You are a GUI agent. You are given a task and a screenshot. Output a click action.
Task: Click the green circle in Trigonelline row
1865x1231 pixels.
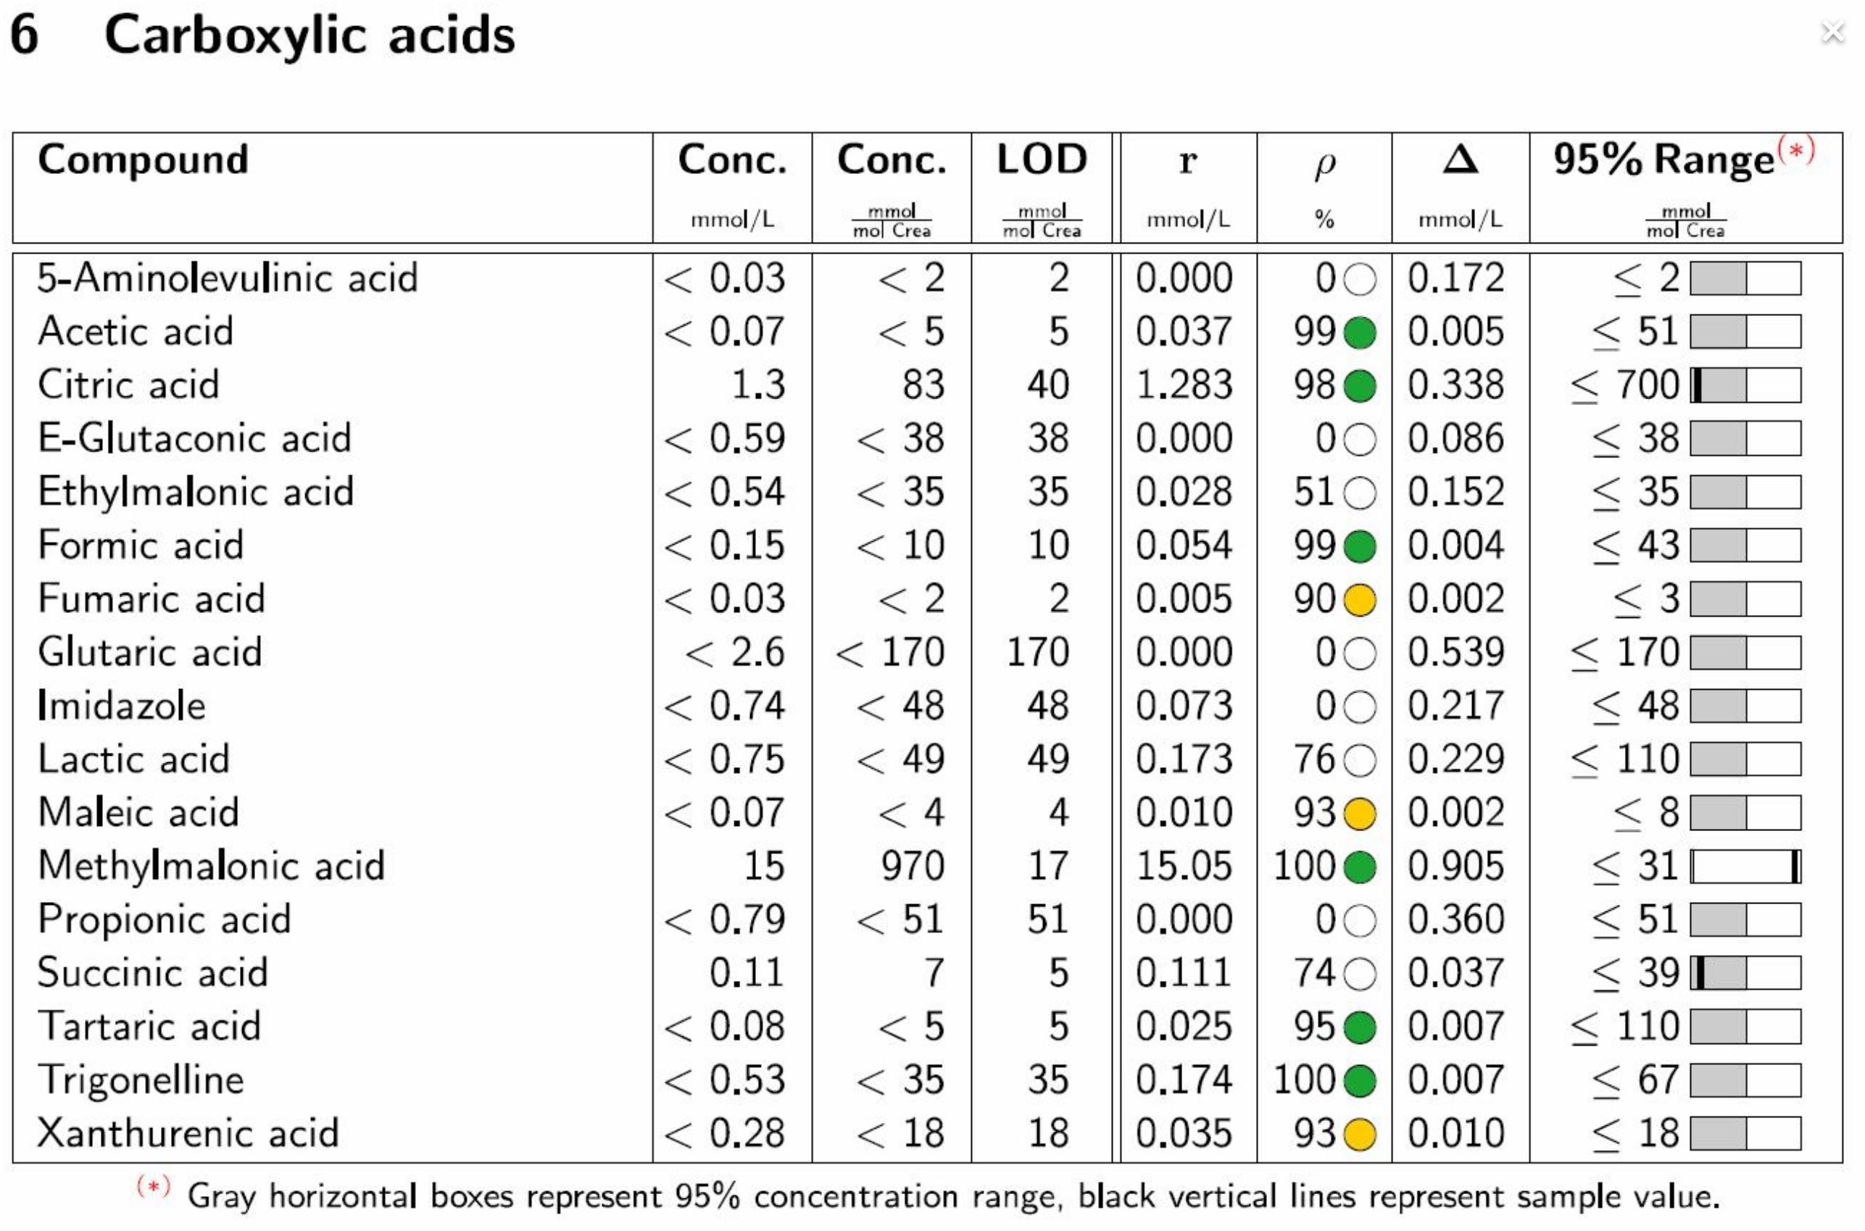click(1360, 1081)
